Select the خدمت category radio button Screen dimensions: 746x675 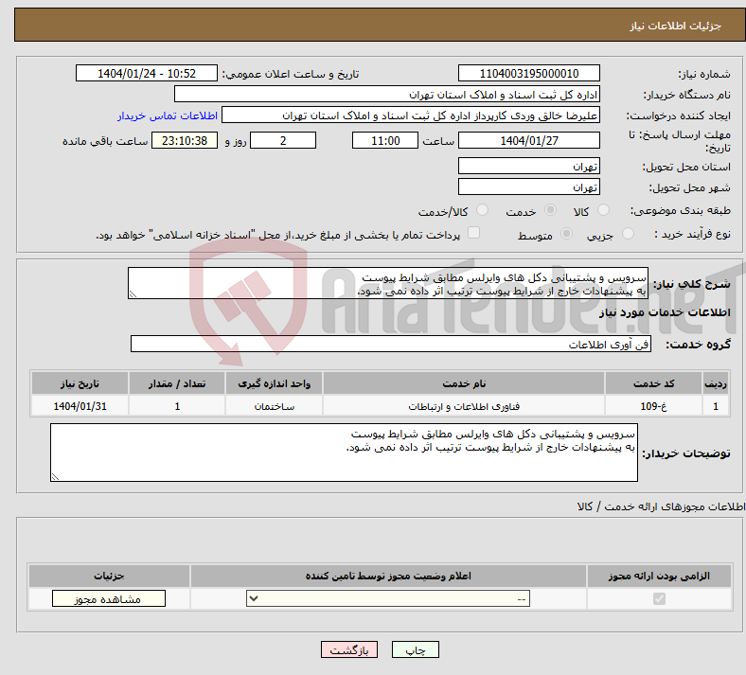[x=550, y=210]
